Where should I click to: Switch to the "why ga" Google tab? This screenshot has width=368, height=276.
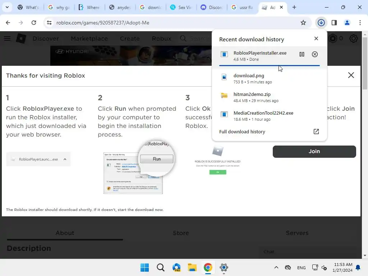point(59,7)
